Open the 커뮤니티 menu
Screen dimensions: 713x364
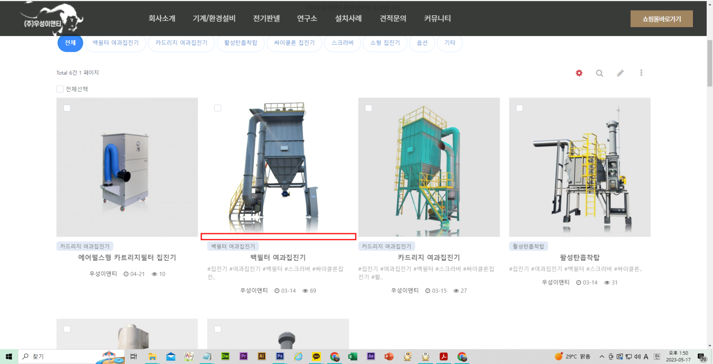click(x=438, y=19)
